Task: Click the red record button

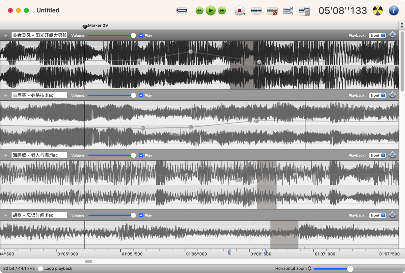Action: 240,11
